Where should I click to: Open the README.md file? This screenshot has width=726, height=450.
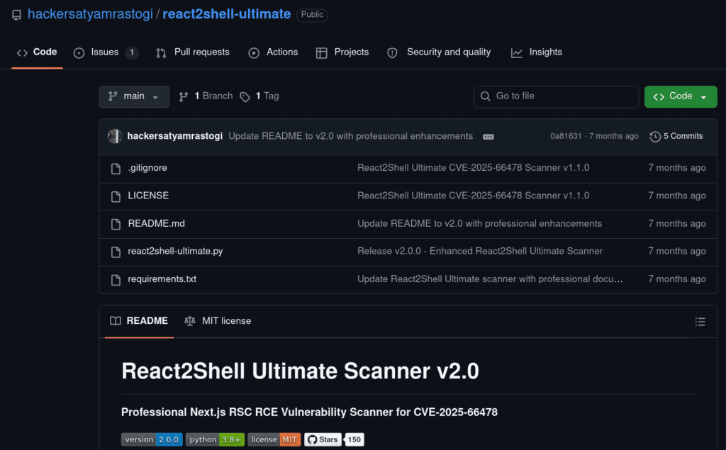coord(157,224)
